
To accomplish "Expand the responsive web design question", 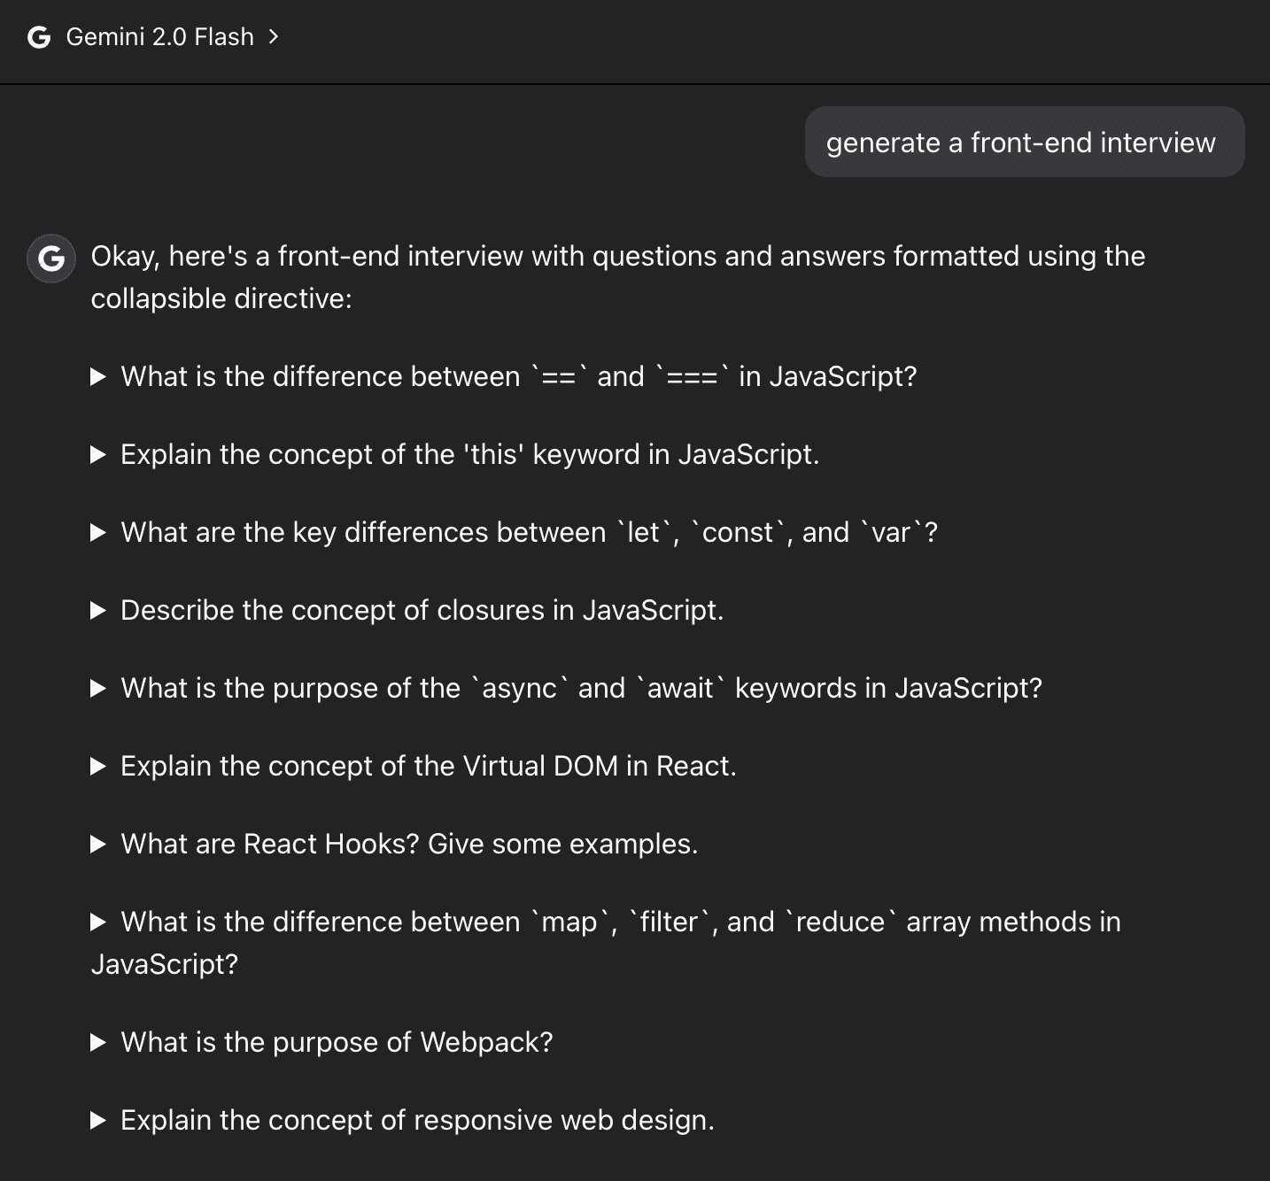I will (403, 1120).
